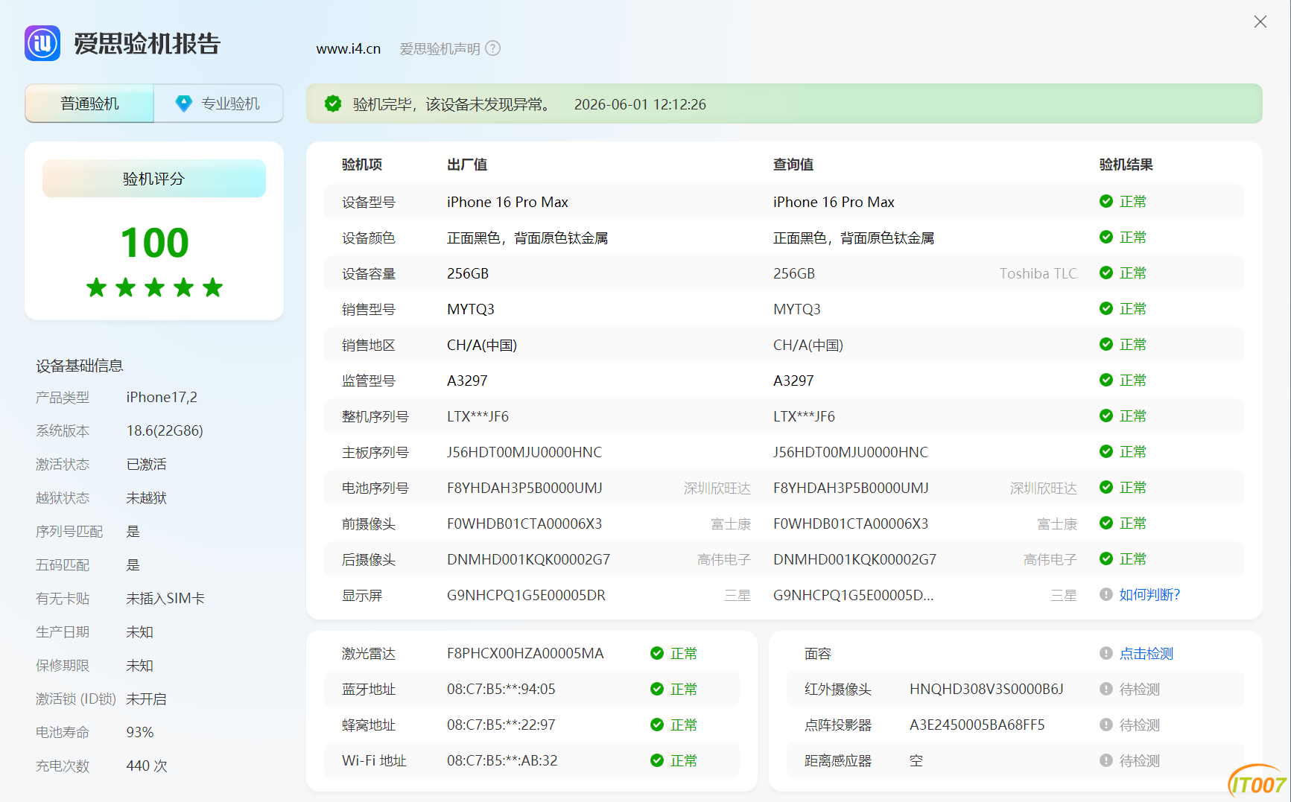Click the pending icon in 红外摄像头 row

pyautogui.click(x=1106, y=689)
